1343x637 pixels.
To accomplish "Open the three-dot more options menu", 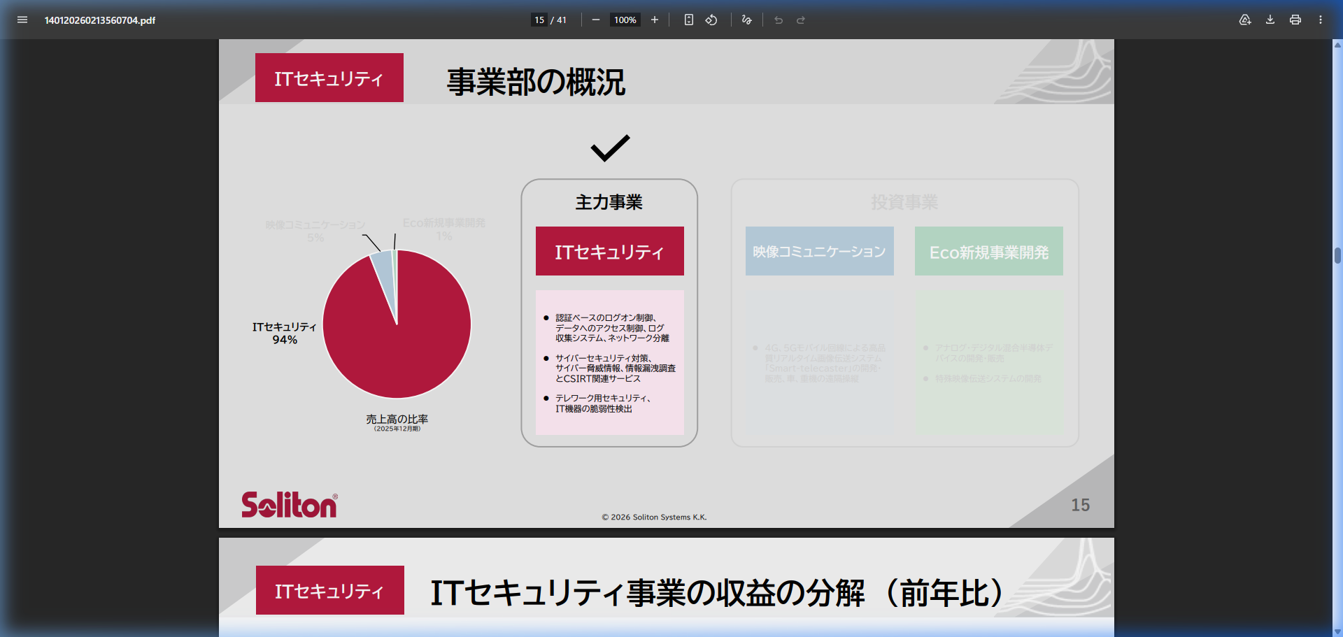I will pos(1321,20).
